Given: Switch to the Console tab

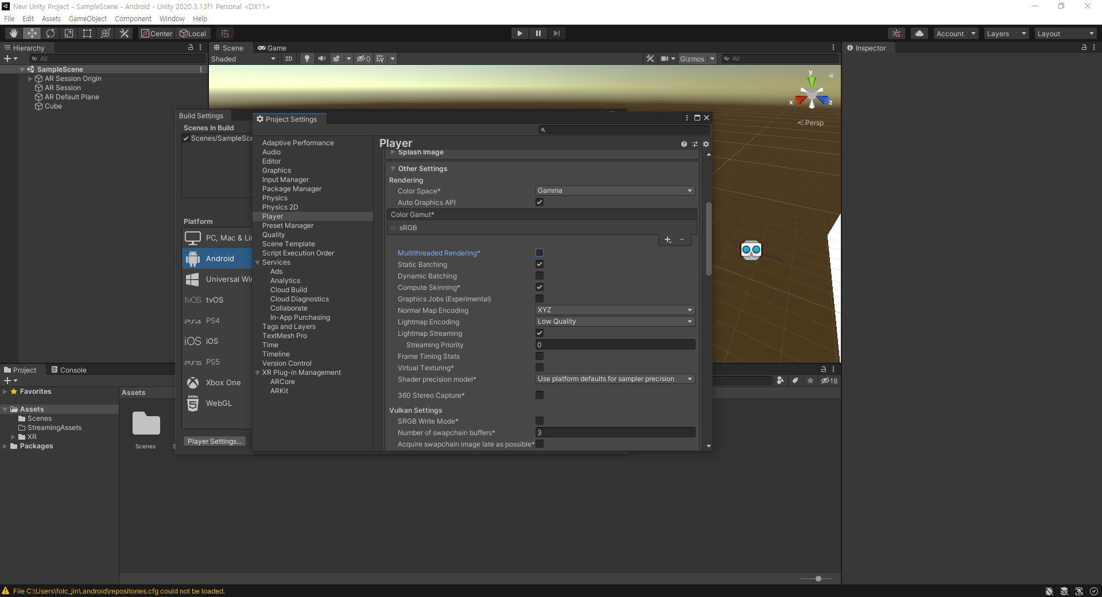Looking at the screenshot, I should click(x=69, y=370).
